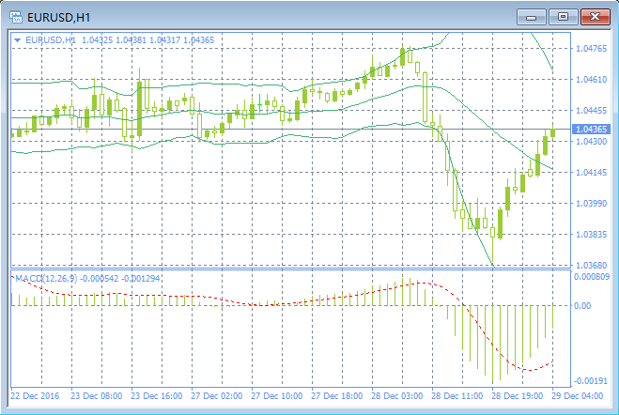
Task: Click the 23 Dec 08:00 time label
Action: (97, 395)
